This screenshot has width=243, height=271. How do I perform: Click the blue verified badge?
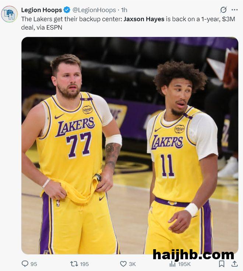67,10
